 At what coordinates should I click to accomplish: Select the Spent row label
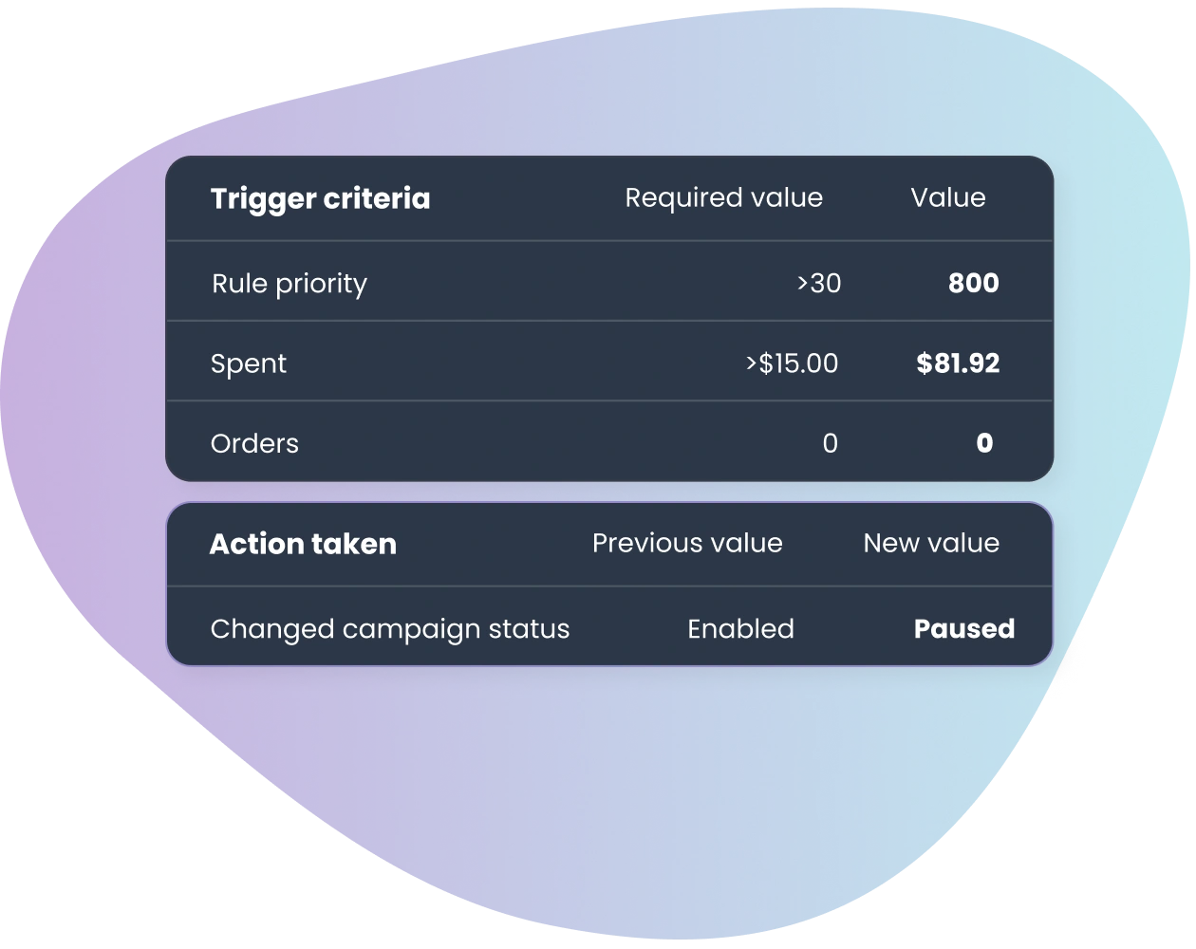tap(248, 364)
